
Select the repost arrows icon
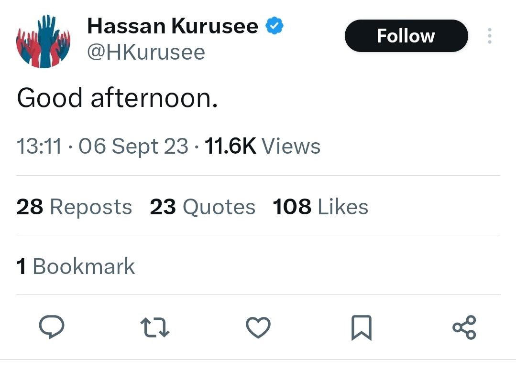point(154,327)
